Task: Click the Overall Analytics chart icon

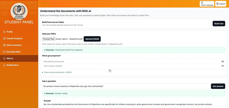Action: (4, 38)
